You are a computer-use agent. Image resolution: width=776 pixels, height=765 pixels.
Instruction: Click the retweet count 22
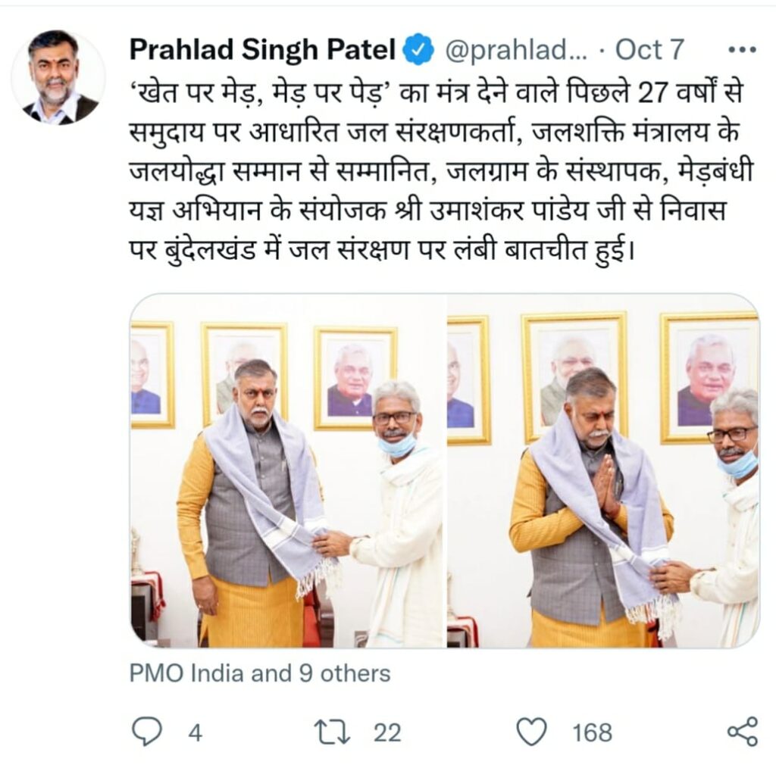387,732
